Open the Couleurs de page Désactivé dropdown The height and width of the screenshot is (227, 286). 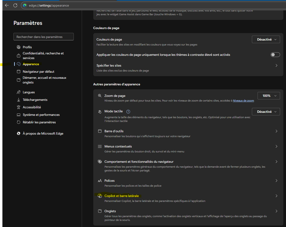coord(266,39)
